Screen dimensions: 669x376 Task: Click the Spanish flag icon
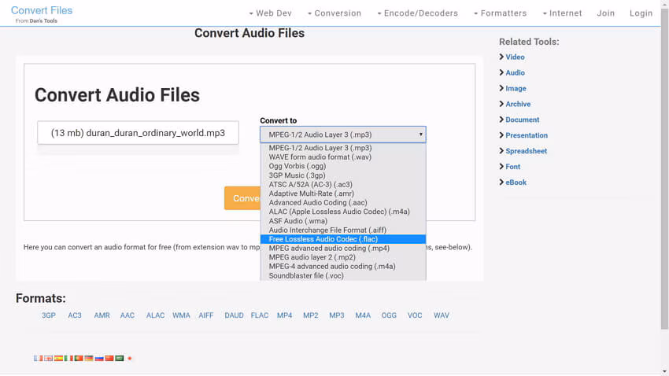pos(58,358)
